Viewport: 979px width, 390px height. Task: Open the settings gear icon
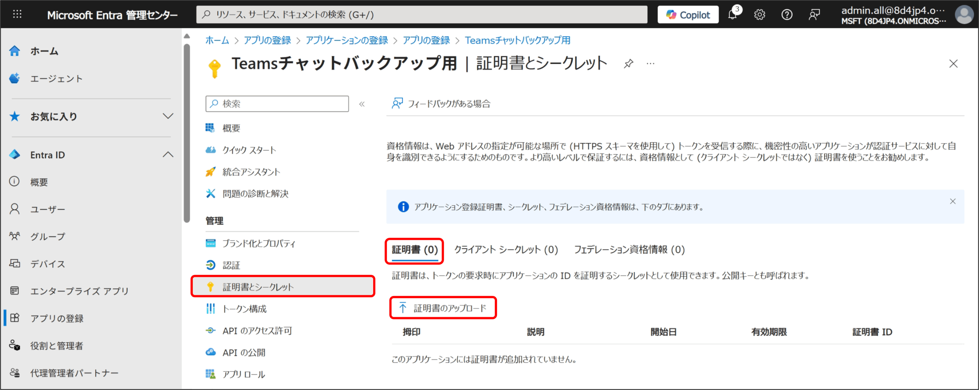[759, 15]
